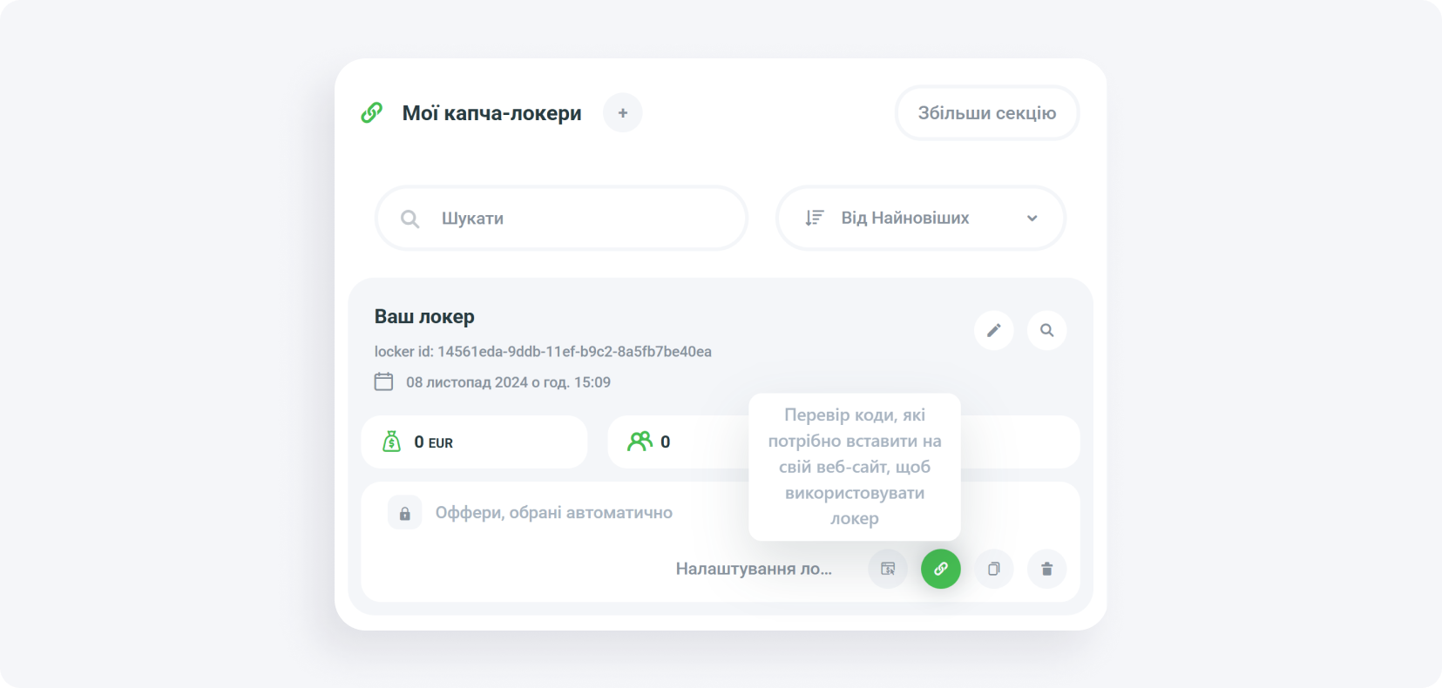Open the Від Найновіших sort dropdown
The image size is (1442, 688).
tap(921, 218)
